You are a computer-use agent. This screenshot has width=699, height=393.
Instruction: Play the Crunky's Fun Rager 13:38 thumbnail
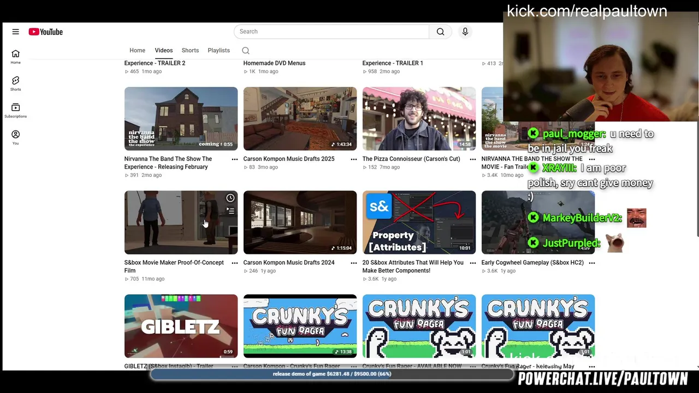pos(300,326)
